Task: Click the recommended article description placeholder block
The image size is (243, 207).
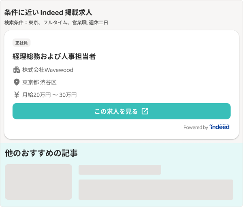Action: click(x=156, y=190)
